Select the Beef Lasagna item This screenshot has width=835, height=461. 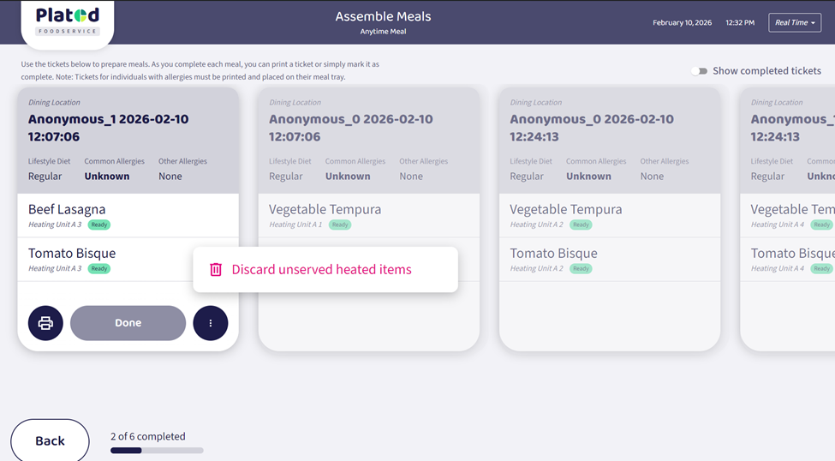click(x=67, y=209)
